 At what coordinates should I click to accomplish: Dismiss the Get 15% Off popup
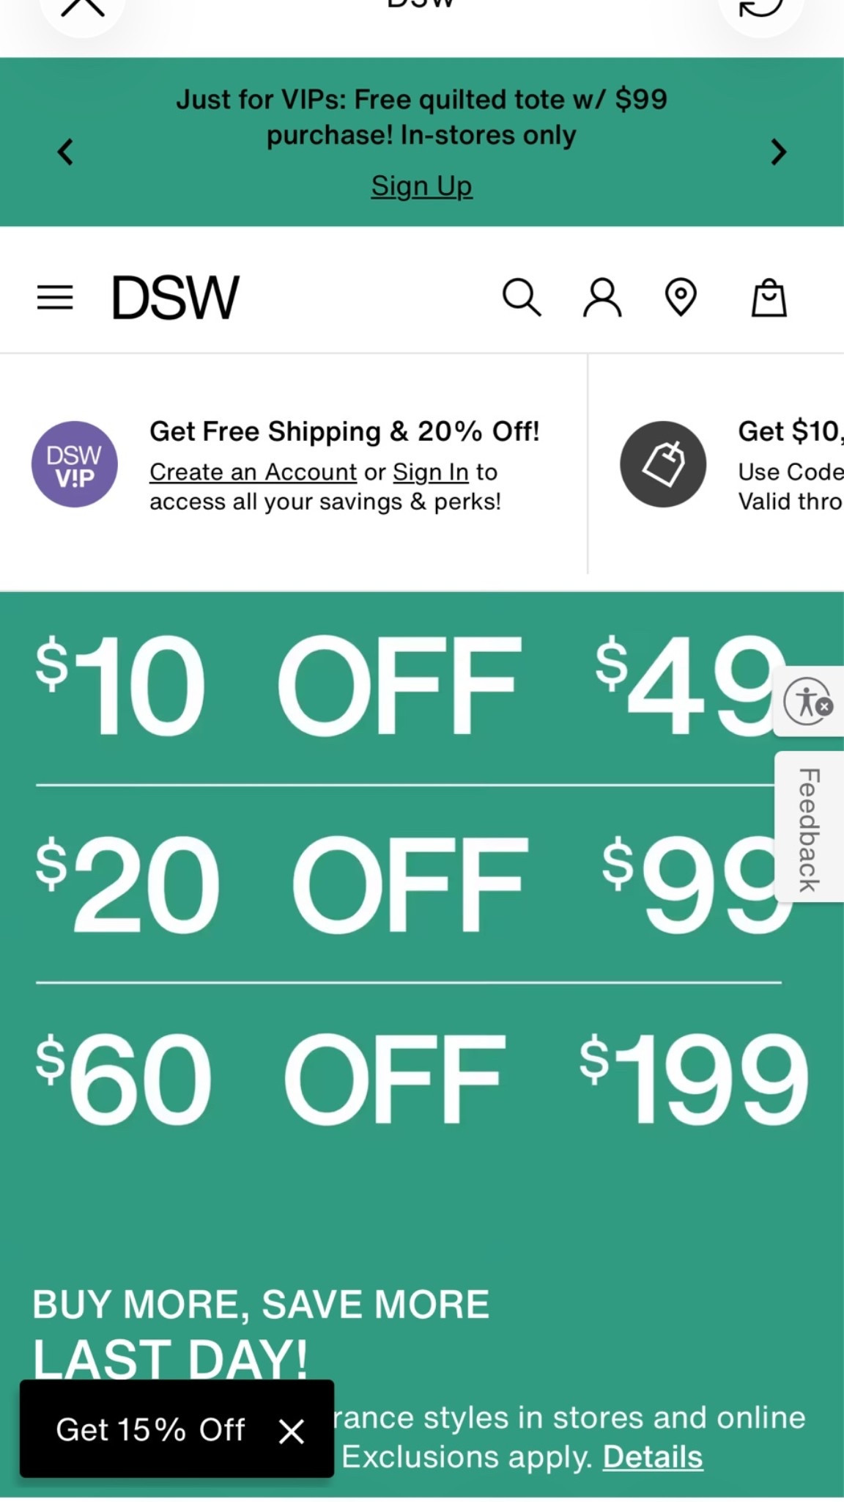(292, 1431)
